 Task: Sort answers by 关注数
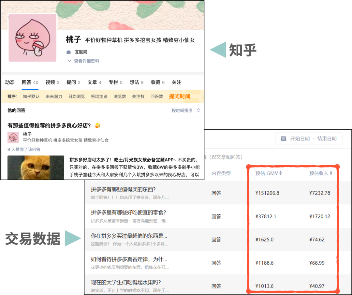[138, 96]
